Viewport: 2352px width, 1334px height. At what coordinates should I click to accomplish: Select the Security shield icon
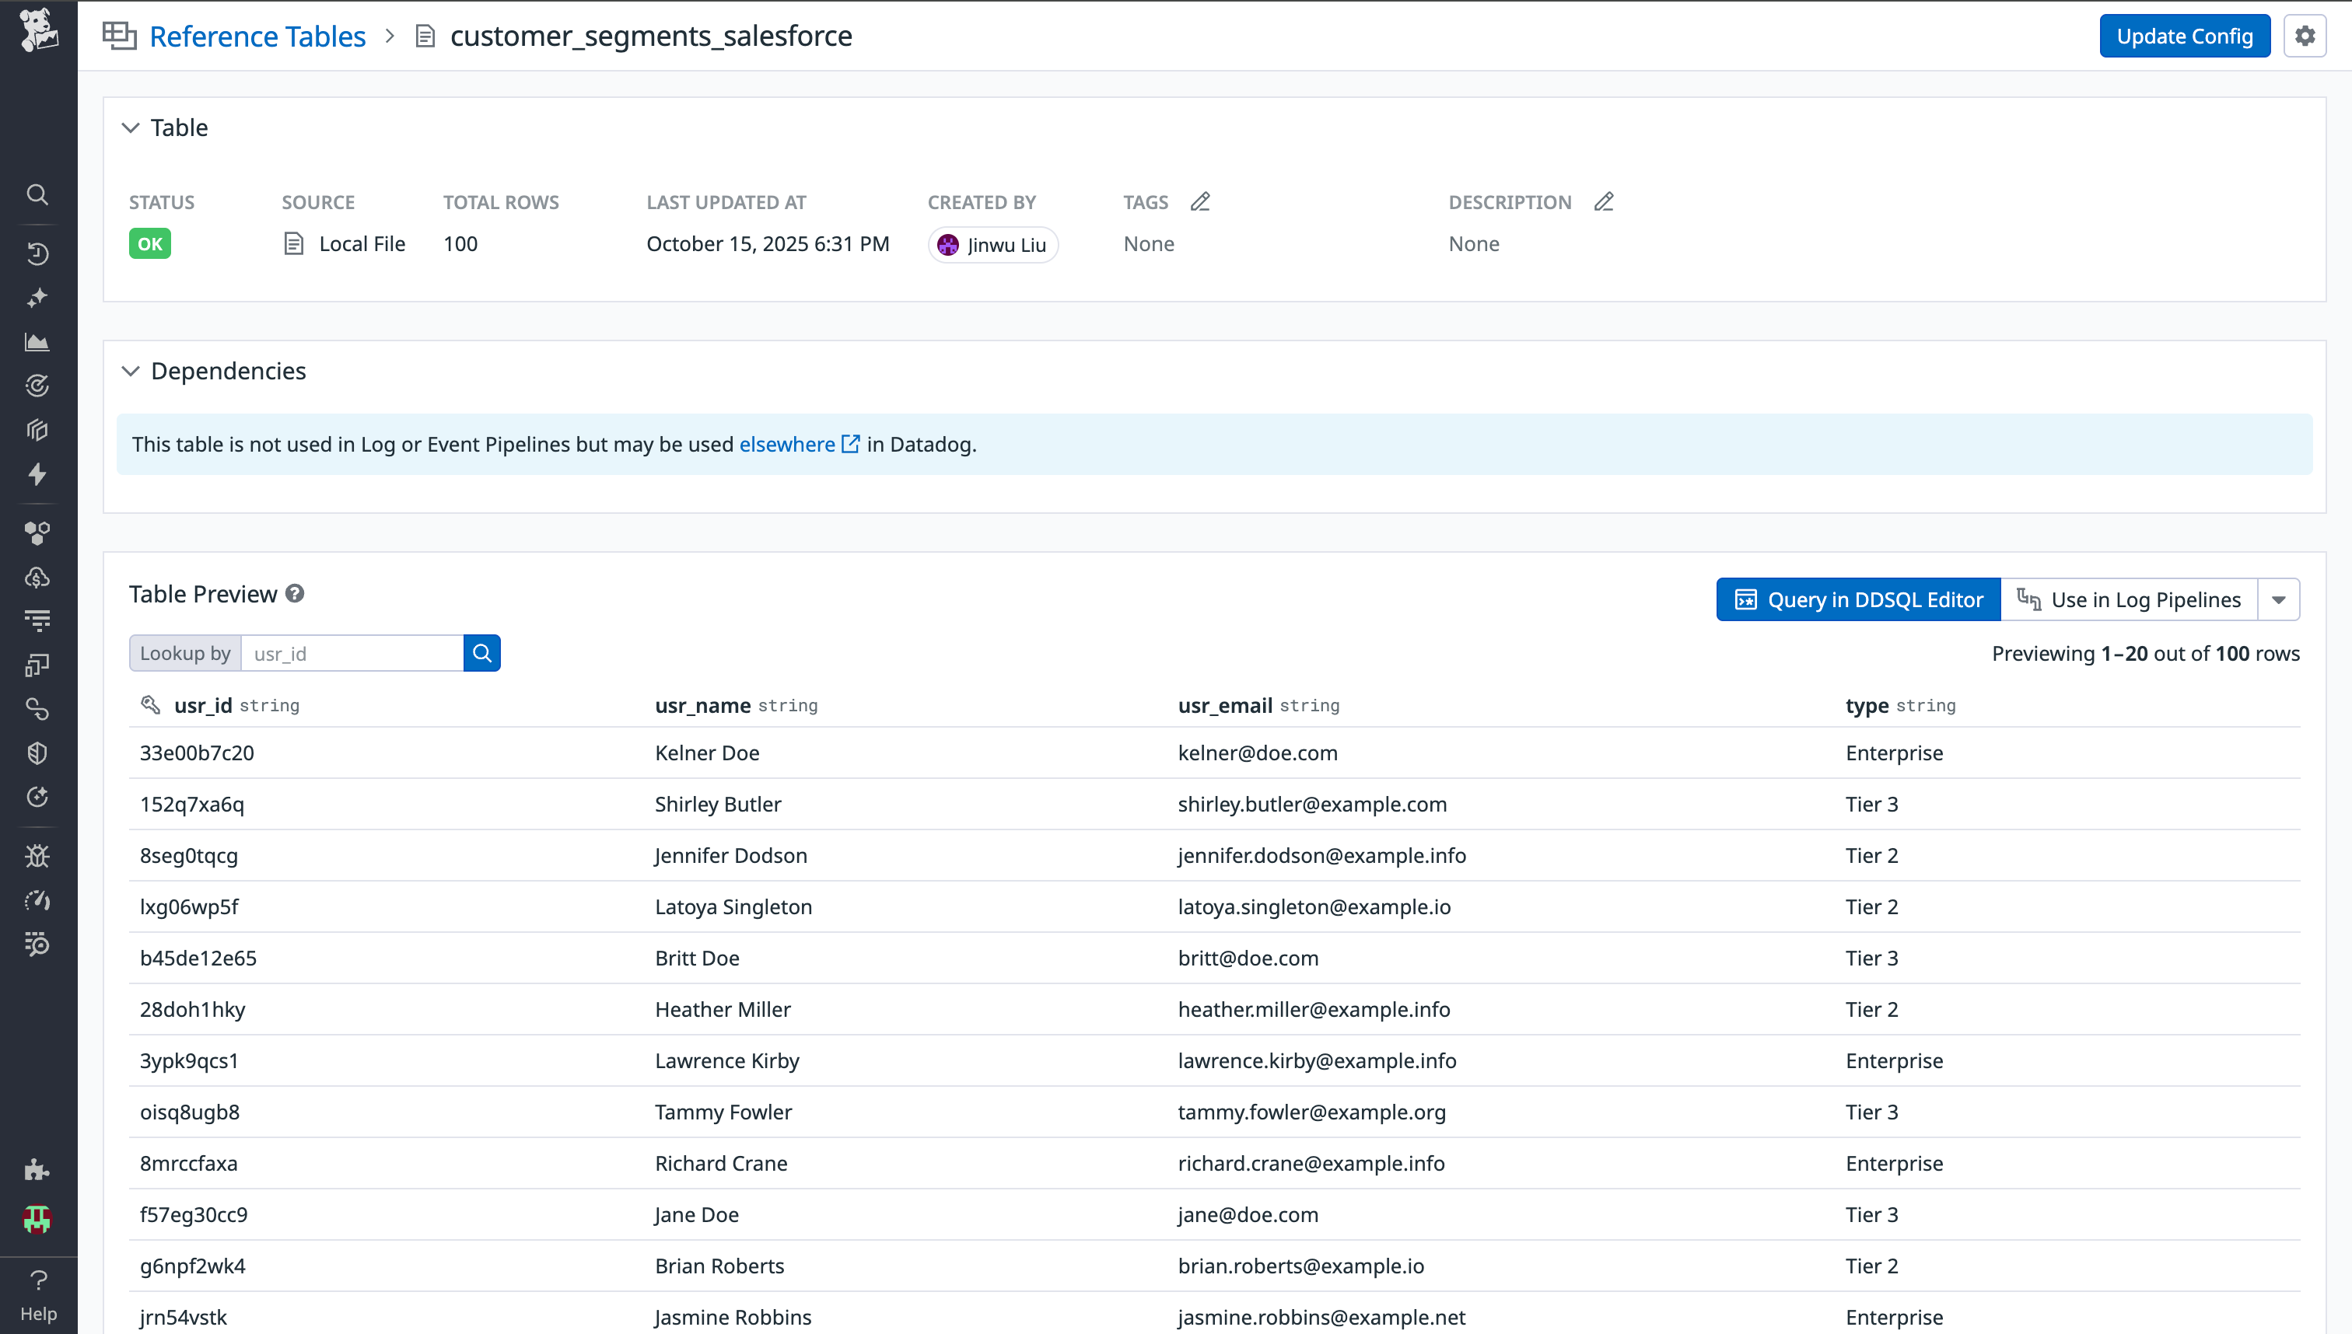click(37, 753)
